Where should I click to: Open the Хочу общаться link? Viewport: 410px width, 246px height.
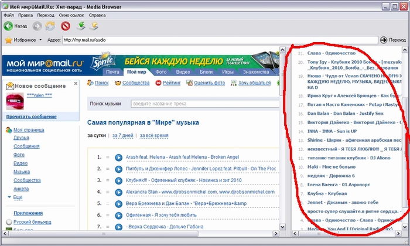tap(254, 83)
